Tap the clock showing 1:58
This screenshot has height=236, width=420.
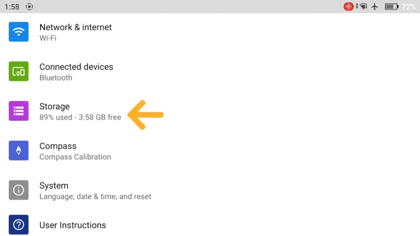tap(12, 7)
